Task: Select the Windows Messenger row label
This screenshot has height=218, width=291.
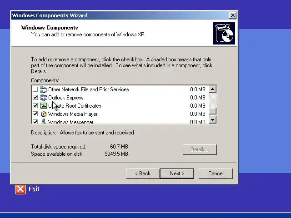Action: pos(71,122)
